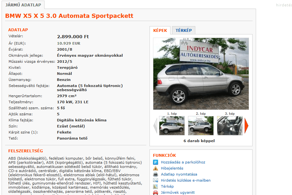The image size is (292, 195).
Task: Click the map icon beside Térkép link
Action: 156,186
